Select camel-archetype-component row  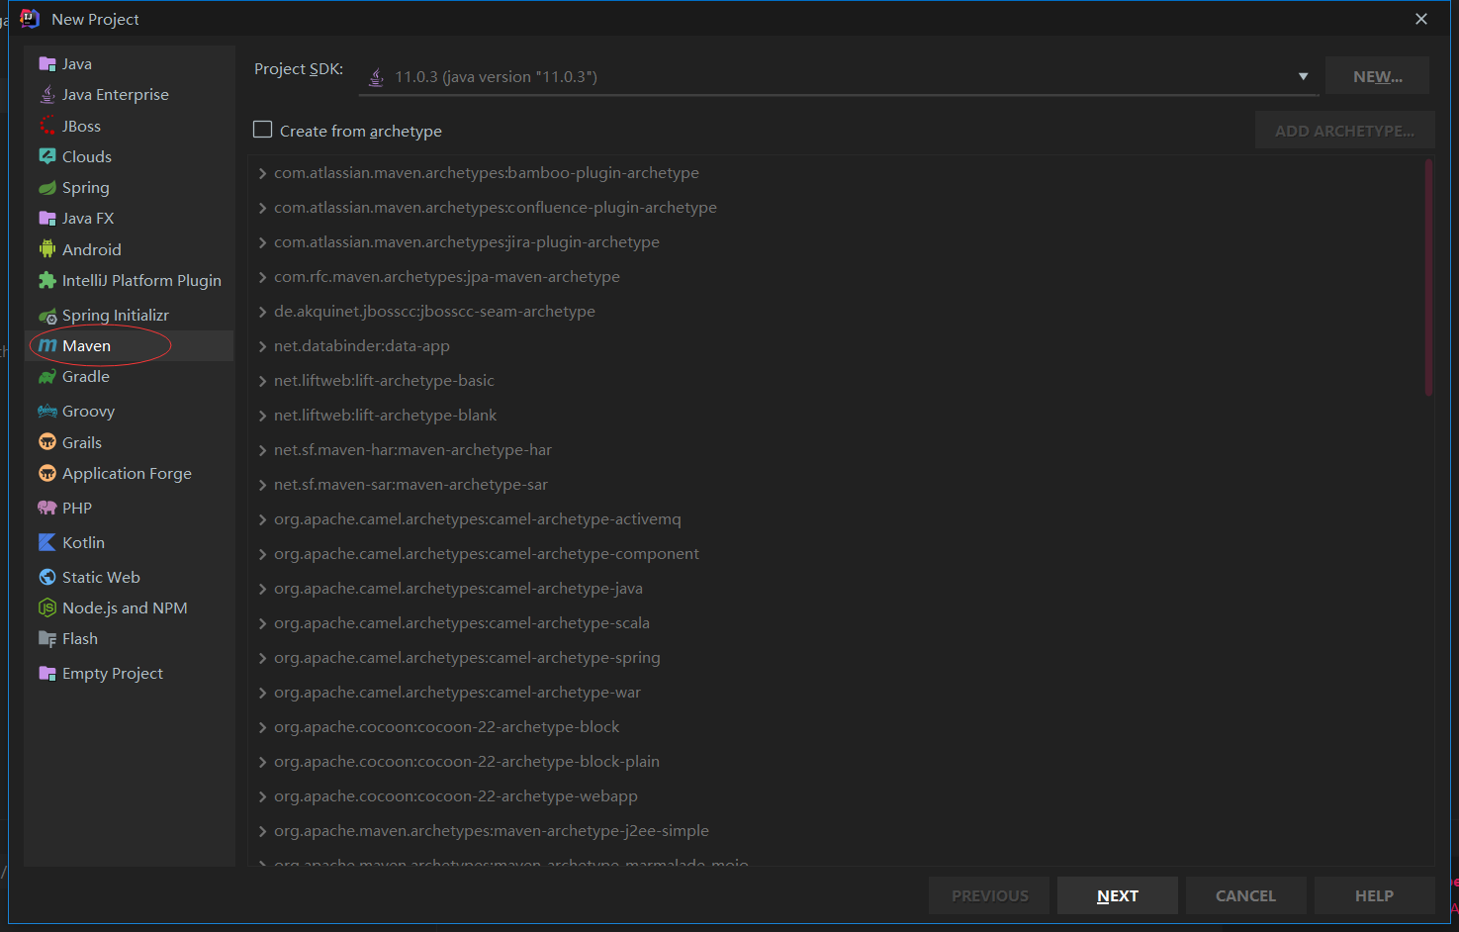pos(836,554)
